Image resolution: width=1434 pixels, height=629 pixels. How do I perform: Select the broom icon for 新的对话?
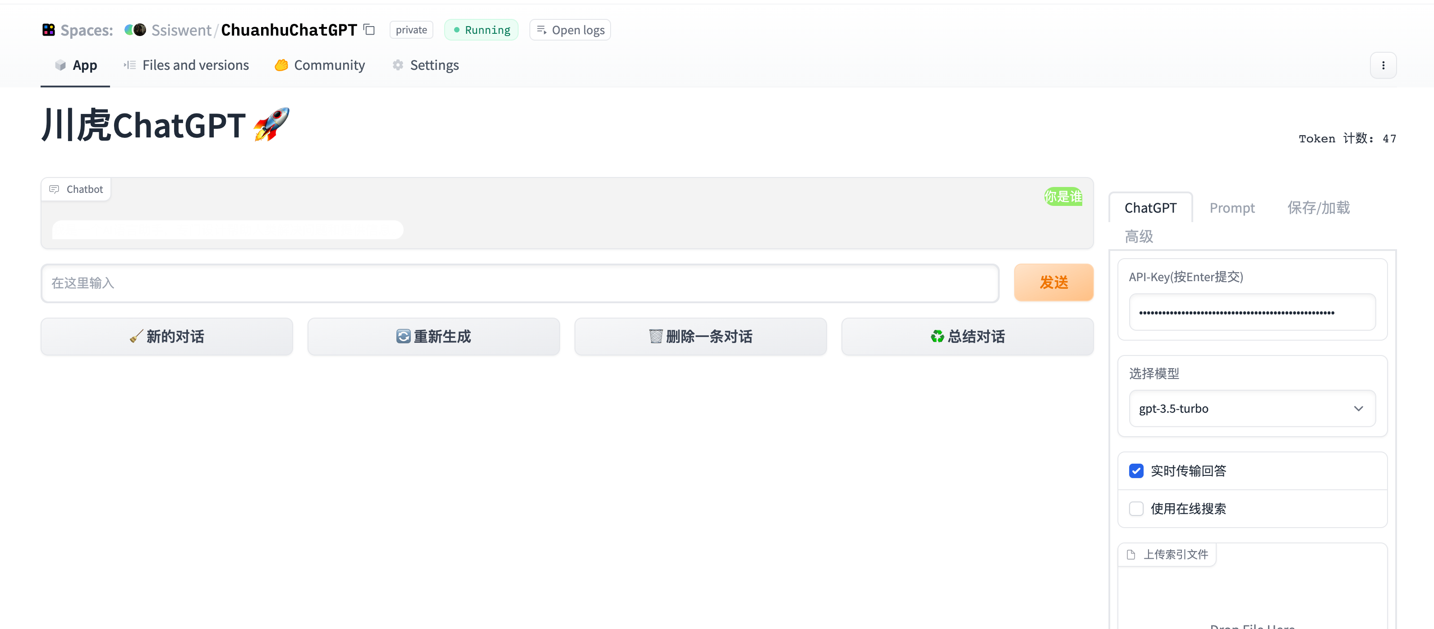click(x=135, y=337)
